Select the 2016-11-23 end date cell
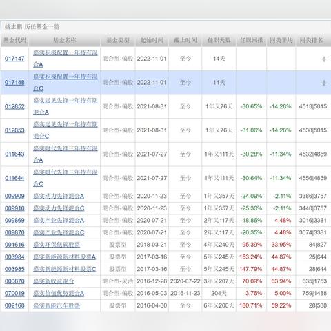Viewport: 331px width, 331px height. [185, 294]
